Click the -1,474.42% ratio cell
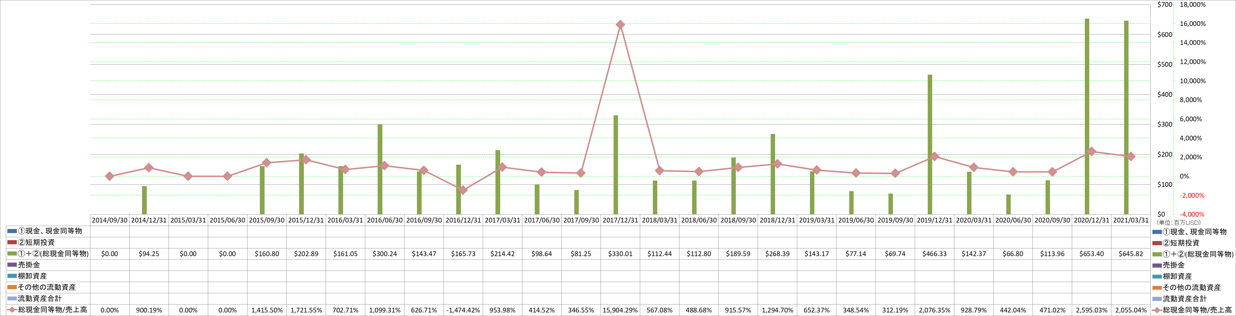 (463, 310)
